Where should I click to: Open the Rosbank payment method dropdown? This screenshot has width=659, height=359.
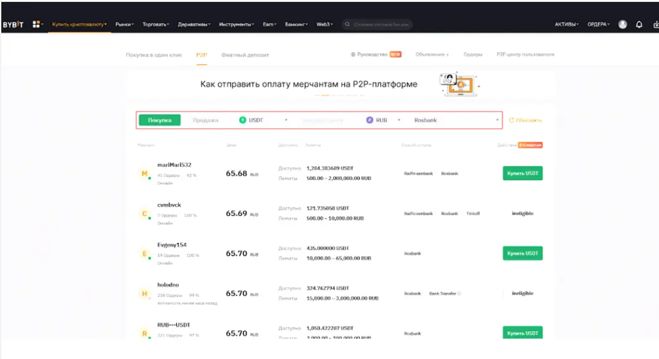[456, 121]
